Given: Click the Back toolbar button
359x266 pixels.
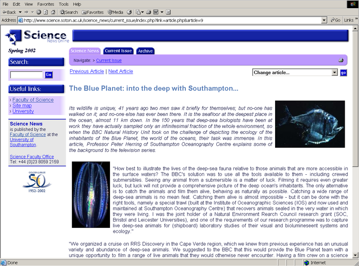Looking at the screenshot, I should pyautogui.click(x=9, y=12).
